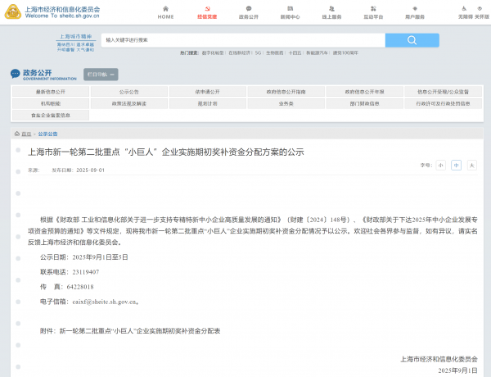The image size is (491, 377).
Task: Click the 无障碍 accessibility icon
Action: click(x=465, y=11)
